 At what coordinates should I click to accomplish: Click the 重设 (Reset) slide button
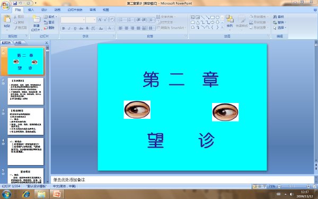[49, 22]
